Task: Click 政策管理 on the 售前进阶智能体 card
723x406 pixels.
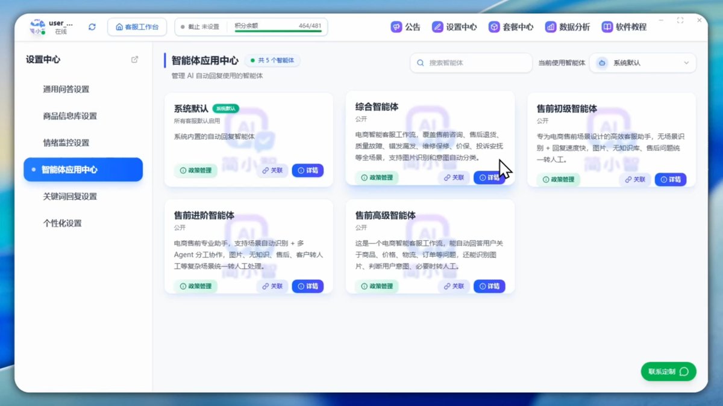Action: 196,286
